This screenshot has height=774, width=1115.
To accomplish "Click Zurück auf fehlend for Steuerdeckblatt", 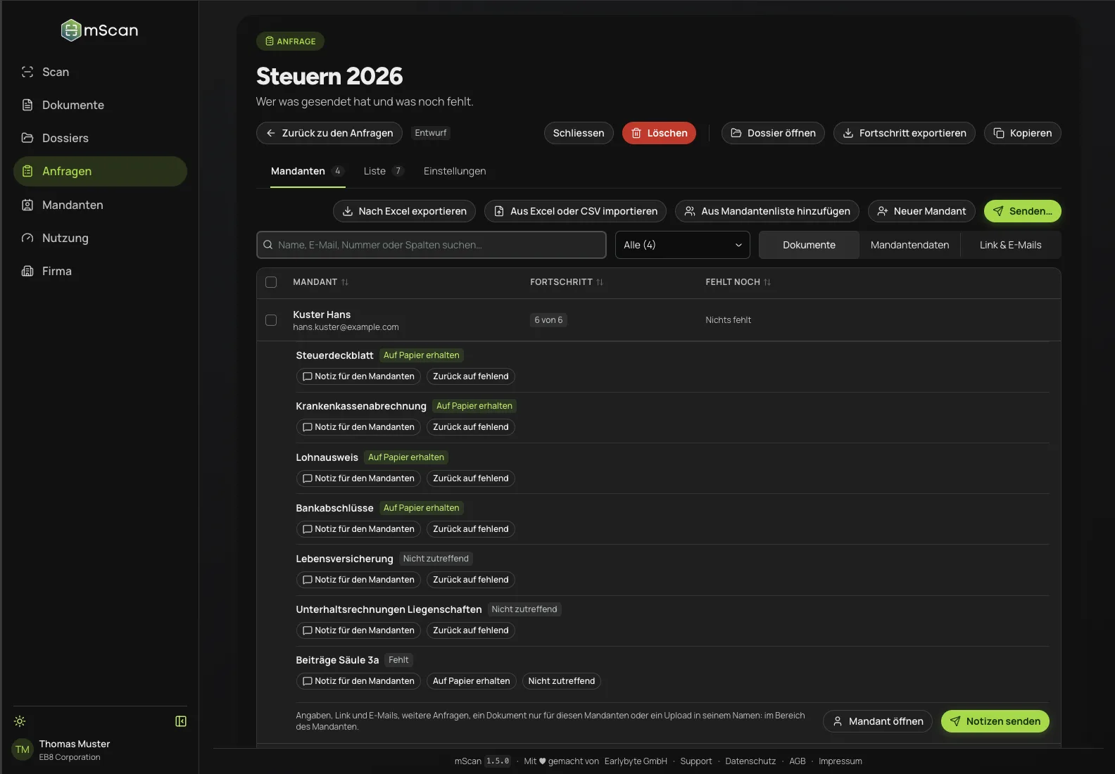I will point(471,376).
